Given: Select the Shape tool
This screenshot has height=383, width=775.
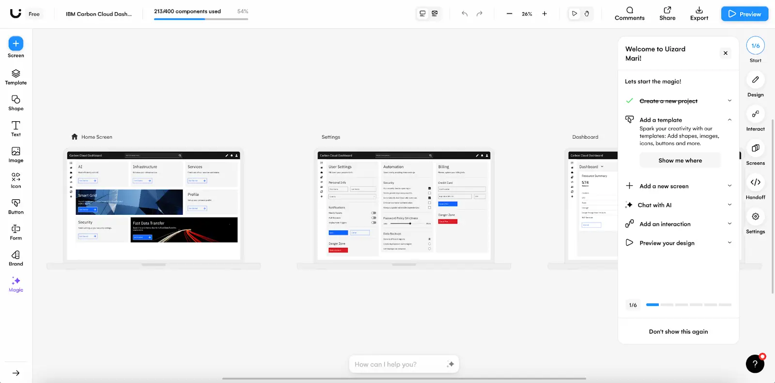Looking at the screenshot, I should pos(16,103).
